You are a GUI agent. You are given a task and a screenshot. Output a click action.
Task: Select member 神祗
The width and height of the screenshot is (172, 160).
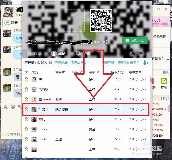click(42, 119)
